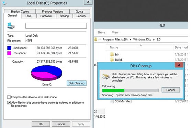
Task: Open the Quota tab
Action: [x=80, y=11]
